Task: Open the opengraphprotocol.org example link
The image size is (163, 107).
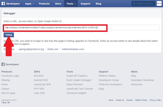Action: tap(31, 49)
